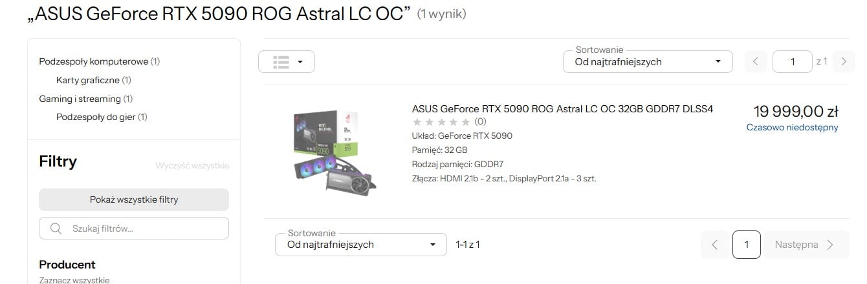The width and height of the screenshot is (867, 284).
Task: Click the Szukaj filtrów search field
Action: pyautogui.click(x=134, y=228)
